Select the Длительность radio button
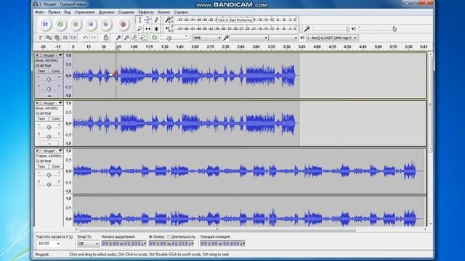465x261 pixels. point(169,237)
